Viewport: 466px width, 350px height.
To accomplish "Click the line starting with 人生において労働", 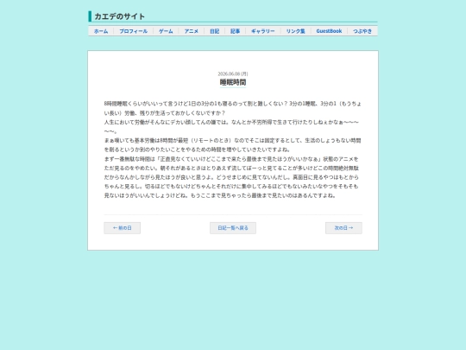I will pos(232,127).
